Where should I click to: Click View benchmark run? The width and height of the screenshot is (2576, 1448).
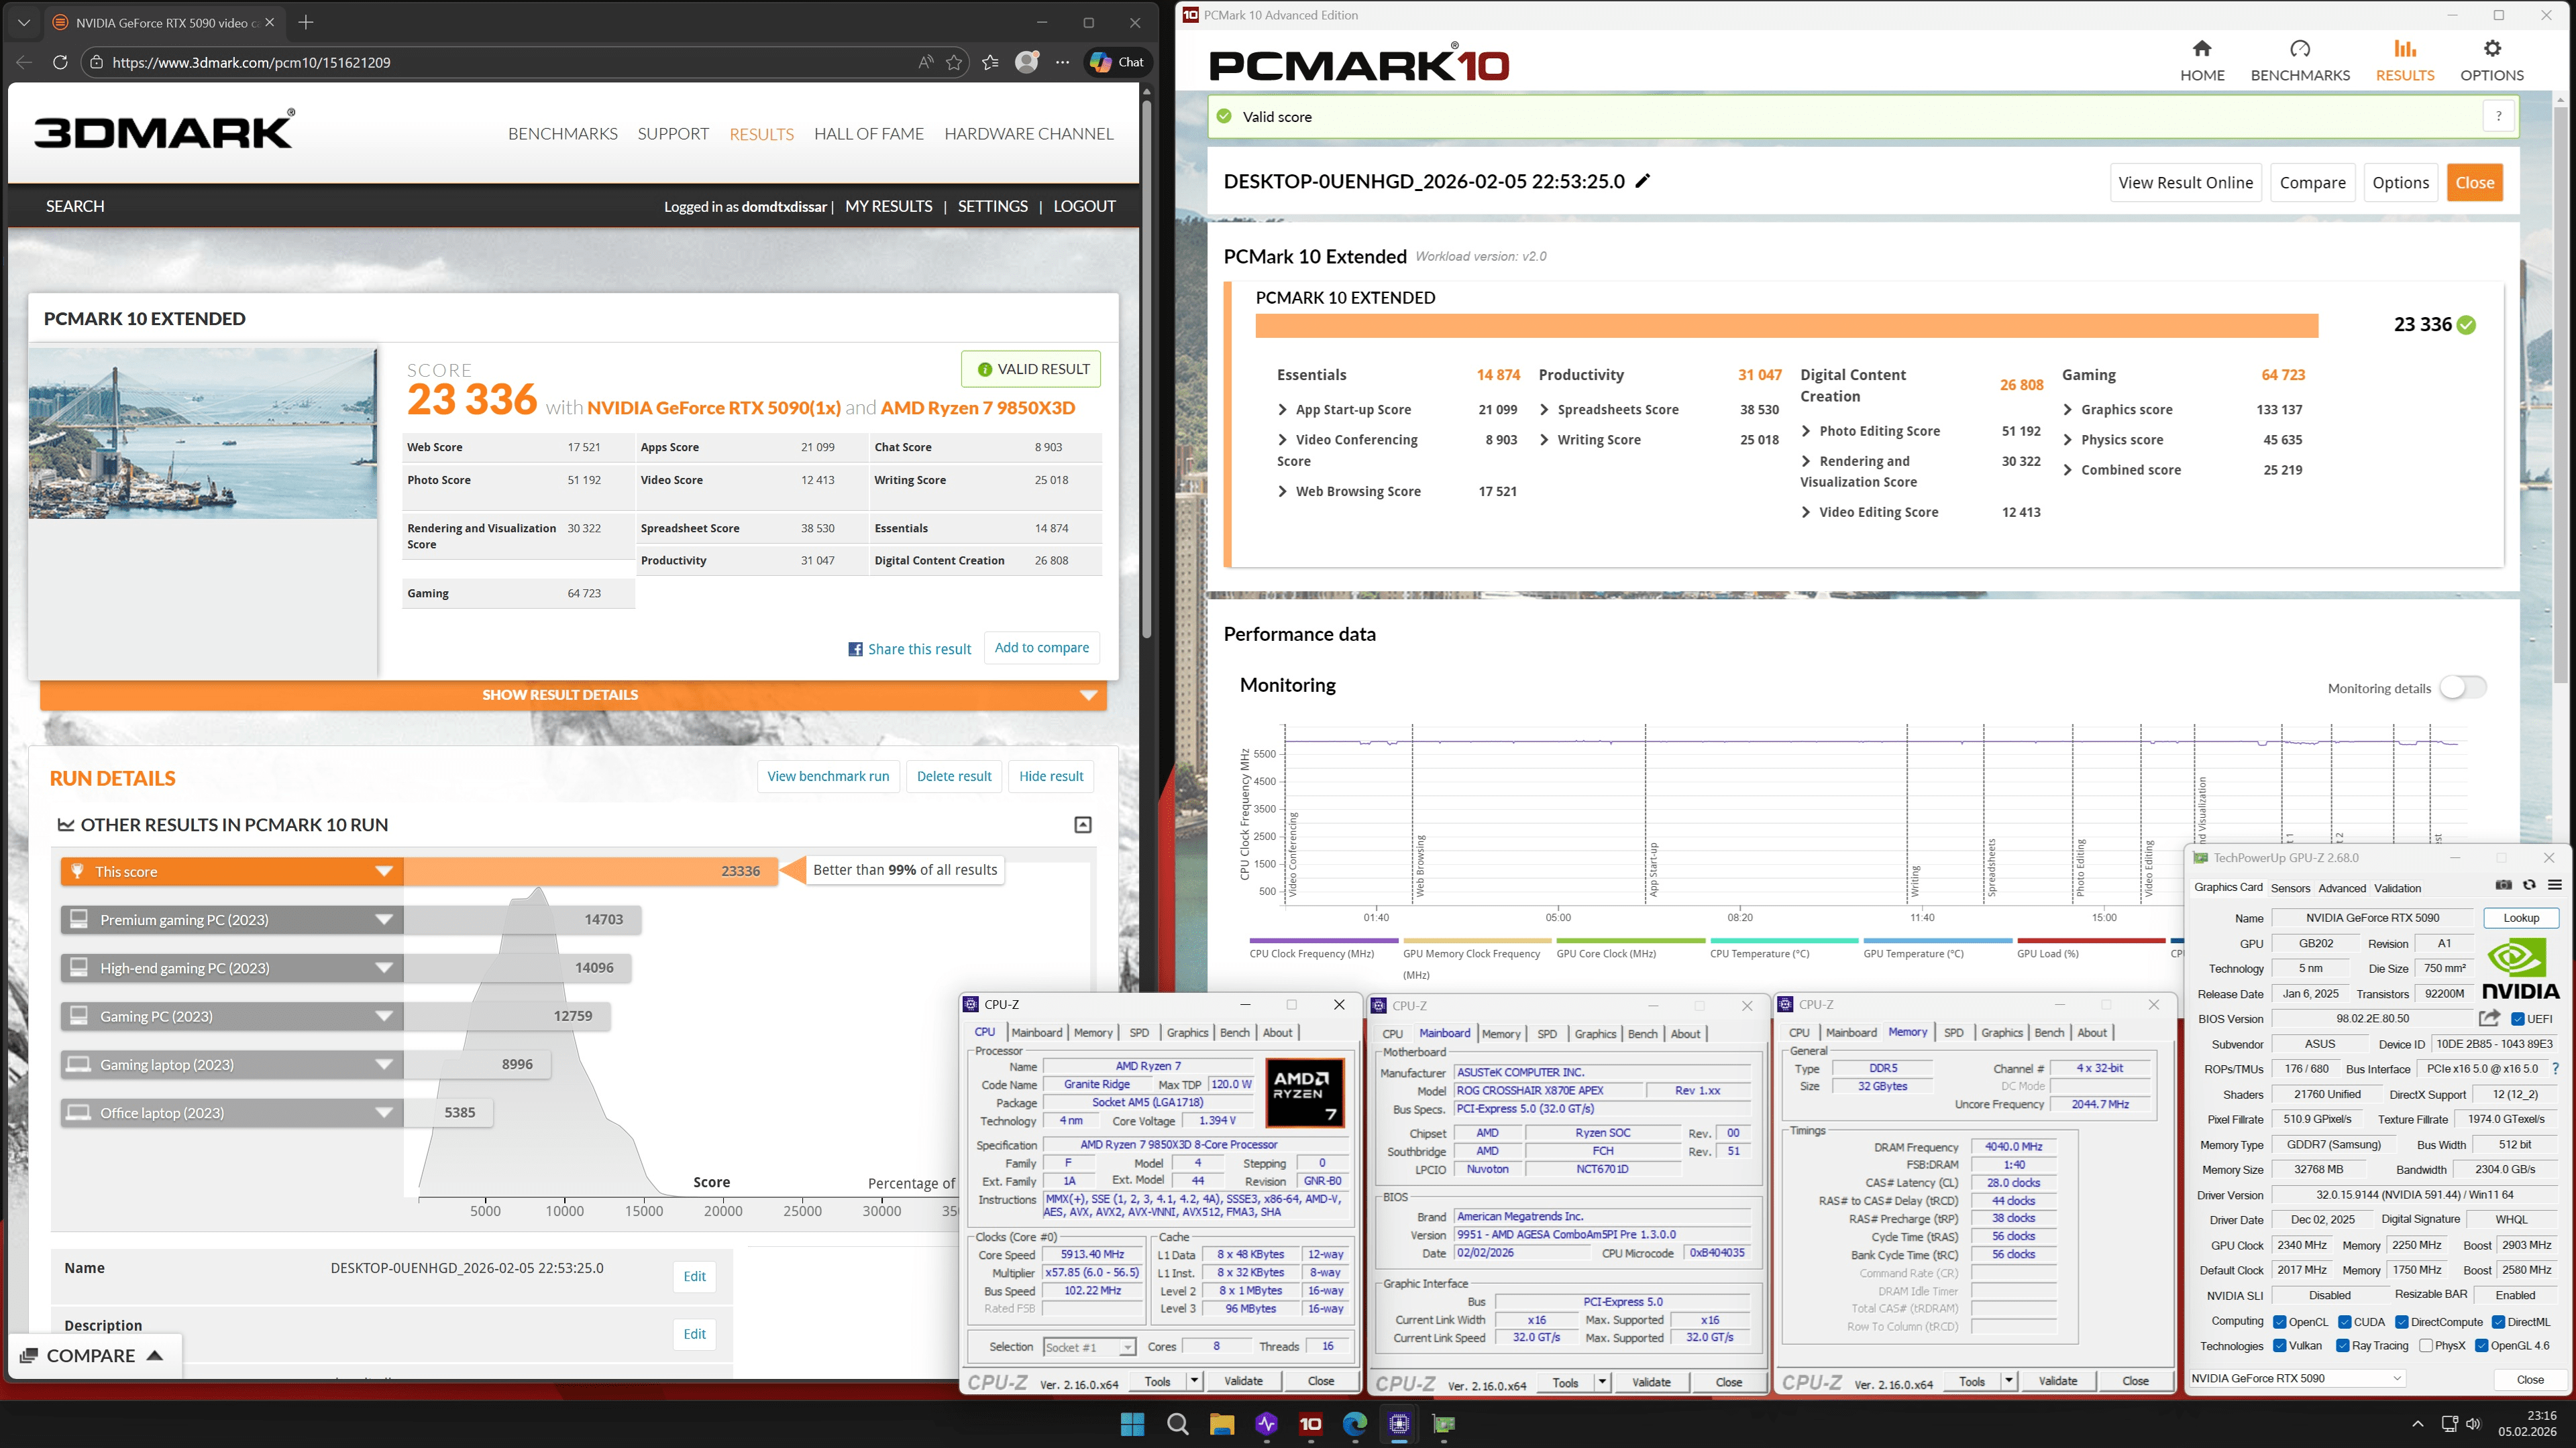coord(828,776)
